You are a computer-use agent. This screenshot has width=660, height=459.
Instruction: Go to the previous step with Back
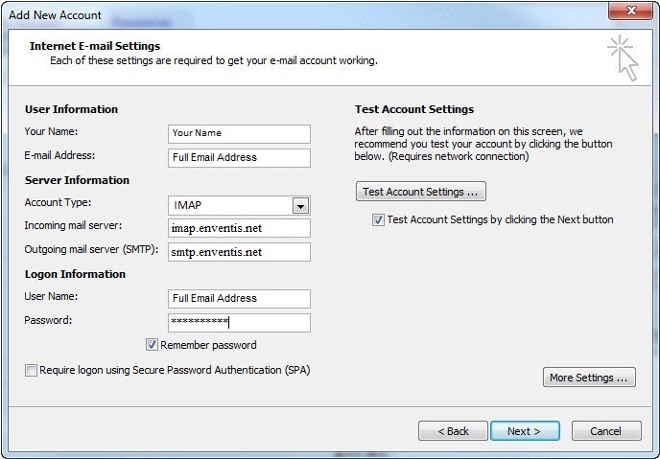click(x=453, y=431)
